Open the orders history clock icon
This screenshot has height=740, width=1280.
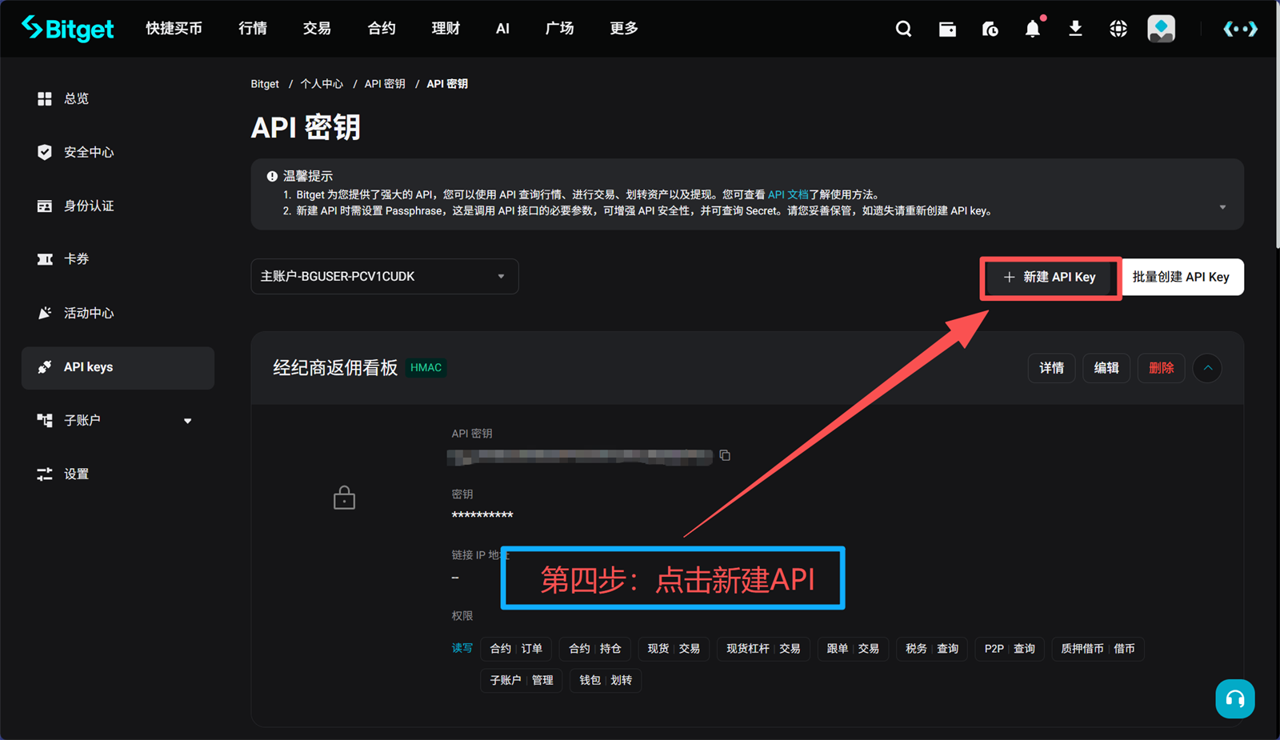click(x=990, y=29)
